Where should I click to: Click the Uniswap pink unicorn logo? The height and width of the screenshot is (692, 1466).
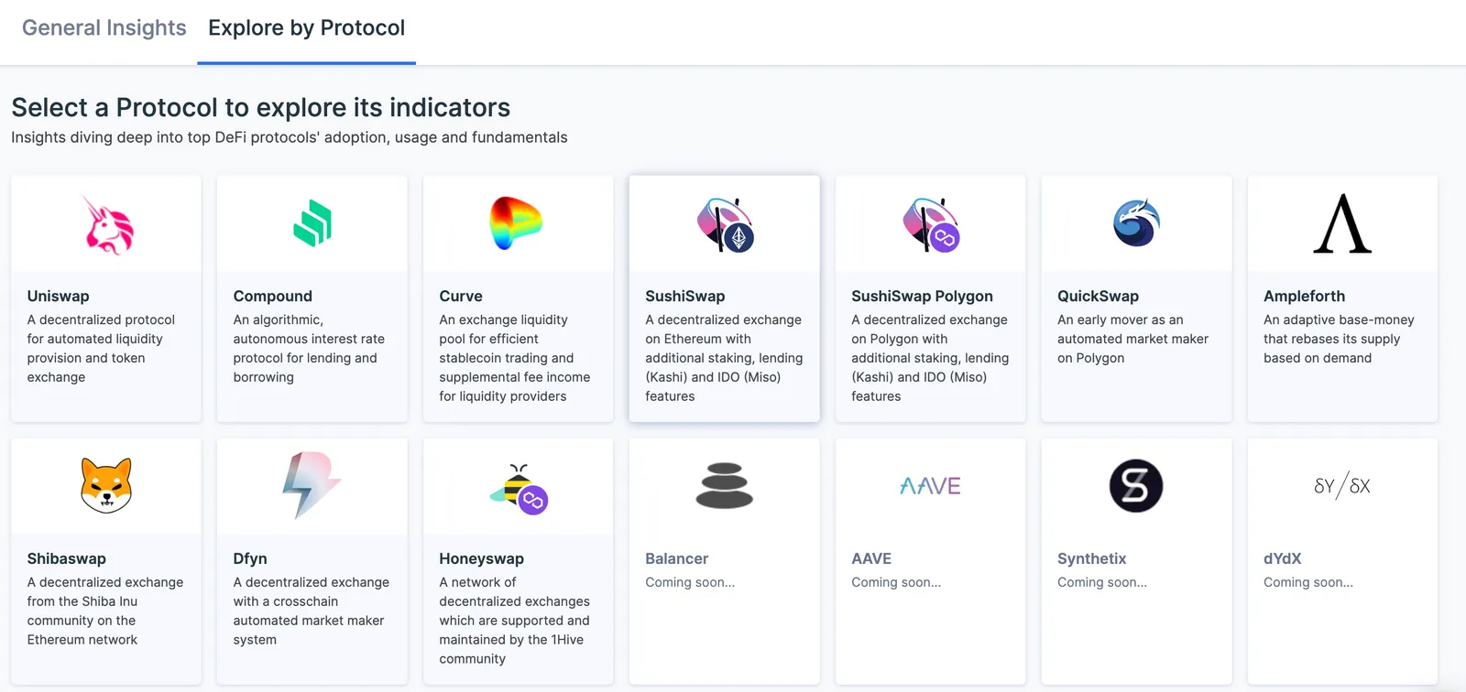(108, 224)
